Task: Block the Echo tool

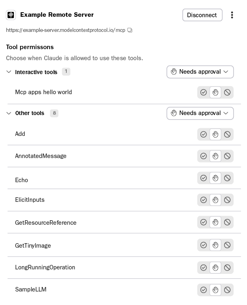Action: (227, 178)
